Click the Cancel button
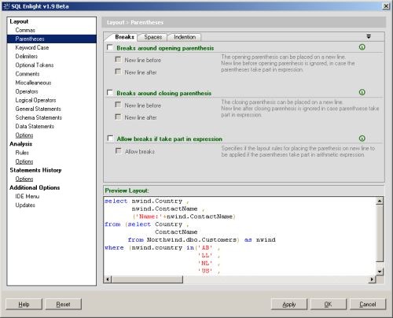Screen dimensions: 393x318 point(368,305)
